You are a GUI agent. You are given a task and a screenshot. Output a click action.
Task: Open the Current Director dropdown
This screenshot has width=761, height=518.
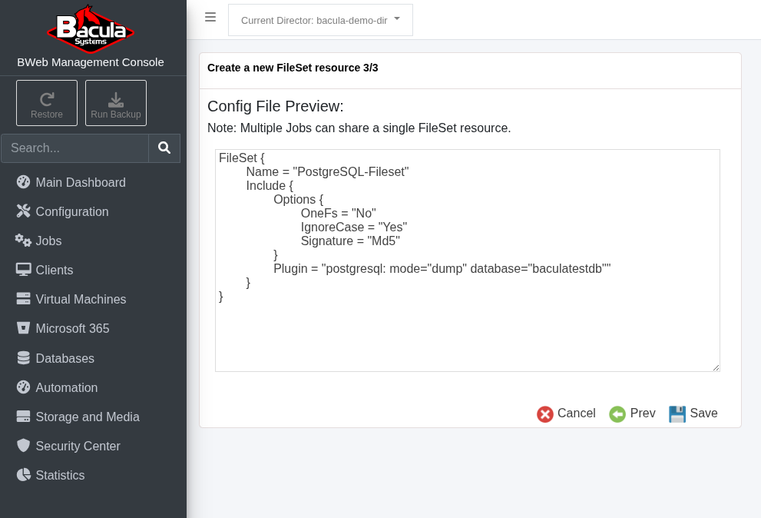coord(320,20)
